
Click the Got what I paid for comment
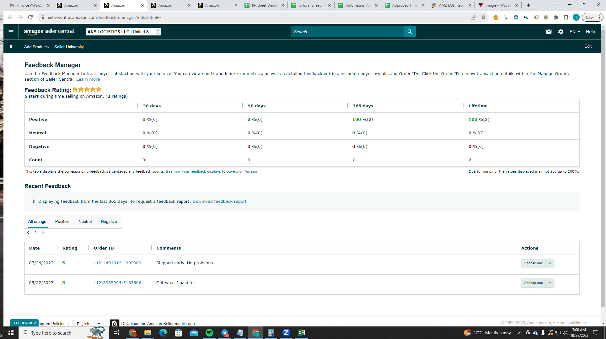point(176,283)
